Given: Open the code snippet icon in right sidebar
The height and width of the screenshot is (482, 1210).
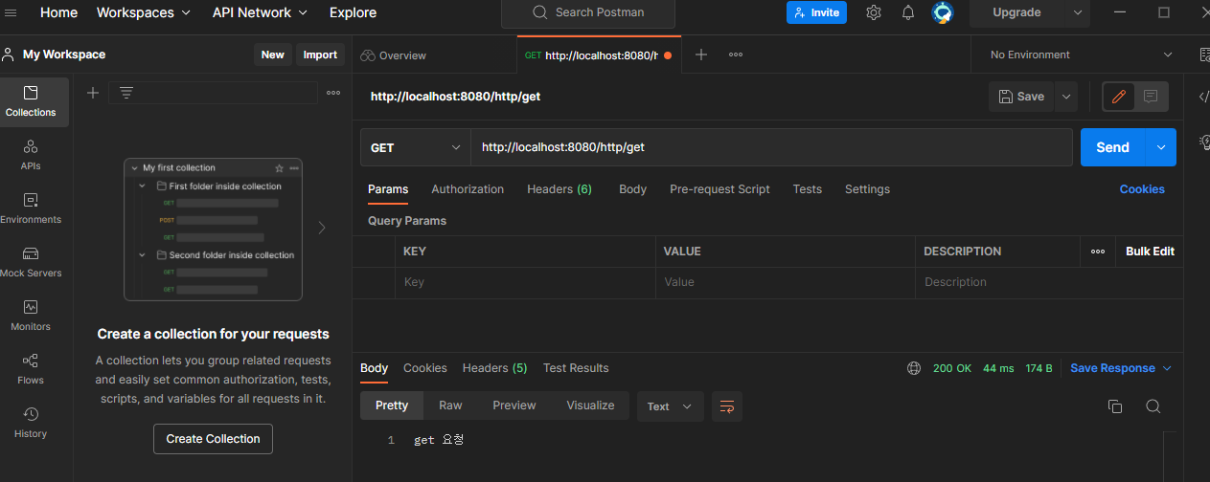Looking at the screenshot, I should [x=1203, y=97].
